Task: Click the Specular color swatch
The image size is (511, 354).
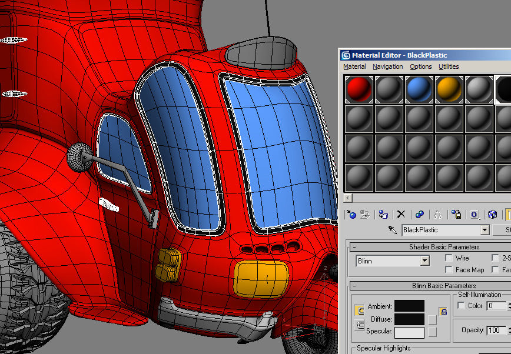Action: pyautogui.click(x=409, y=332)
